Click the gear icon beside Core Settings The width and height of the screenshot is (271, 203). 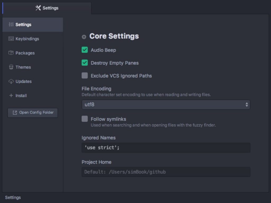pyautogui.click(x=84, y=37)
